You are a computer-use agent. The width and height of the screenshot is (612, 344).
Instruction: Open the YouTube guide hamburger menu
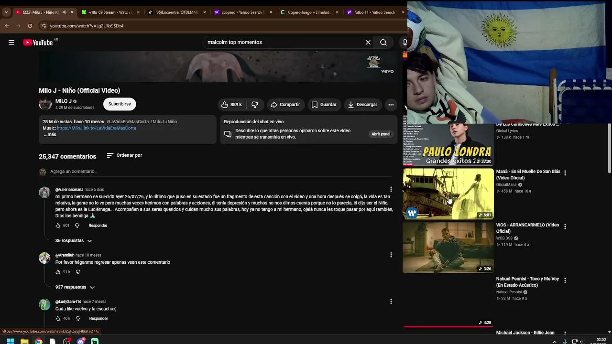pyautogui.click(x=11, y=43)
